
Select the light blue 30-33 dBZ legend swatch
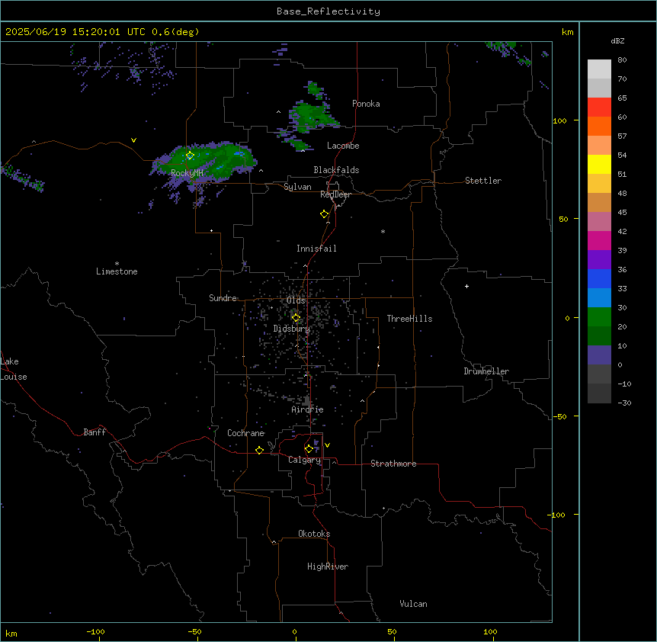click(599, 298)
